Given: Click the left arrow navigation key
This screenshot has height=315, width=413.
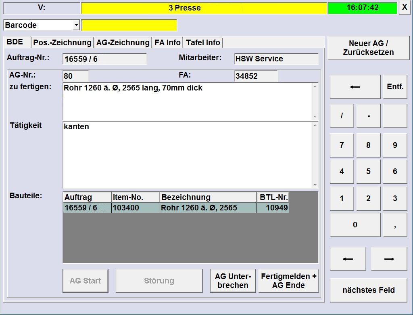Looking at the screenshot, I should (347, 258).
